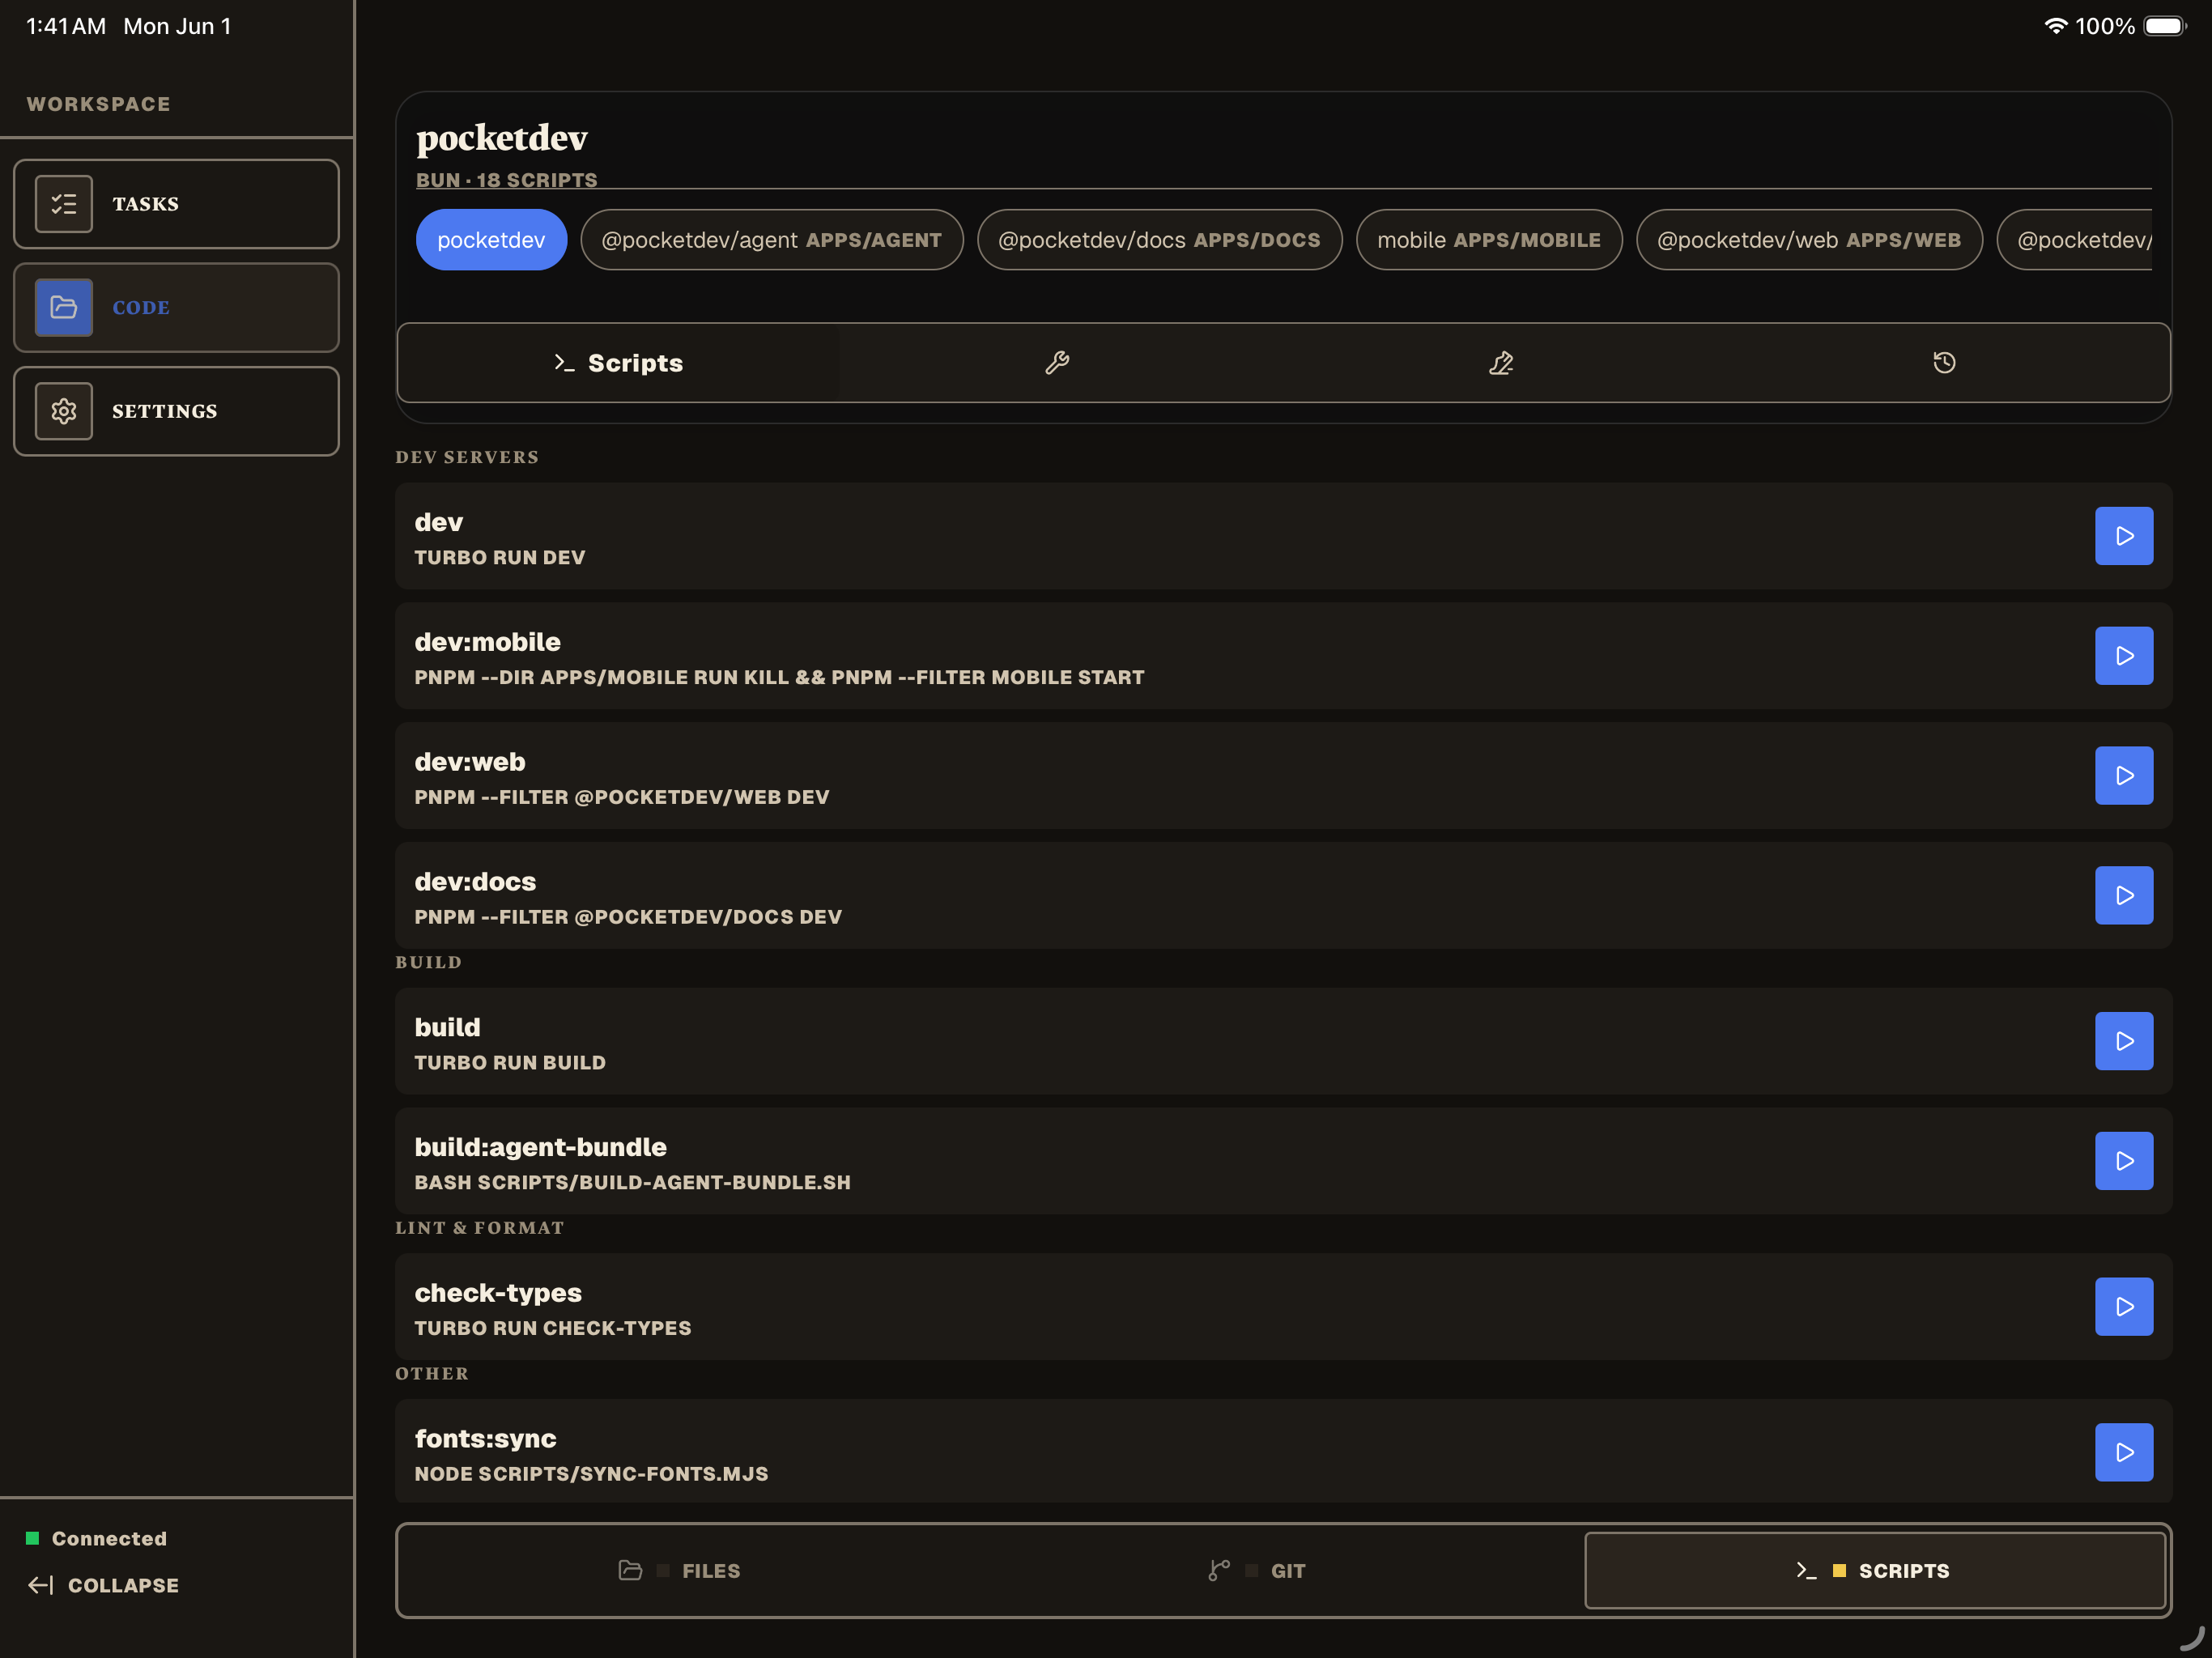Click the Settings gear icon
Image resolution: width=2212 pixels, height=1658 pixels.
64,411
